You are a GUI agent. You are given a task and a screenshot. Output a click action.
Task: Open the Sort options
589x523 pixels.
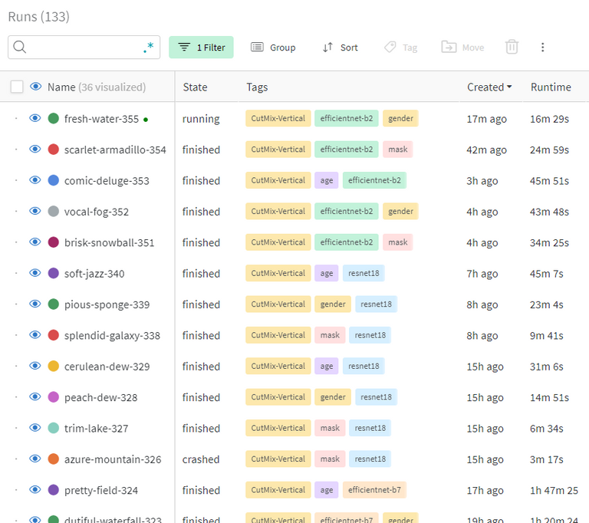[x=341, y=48]
